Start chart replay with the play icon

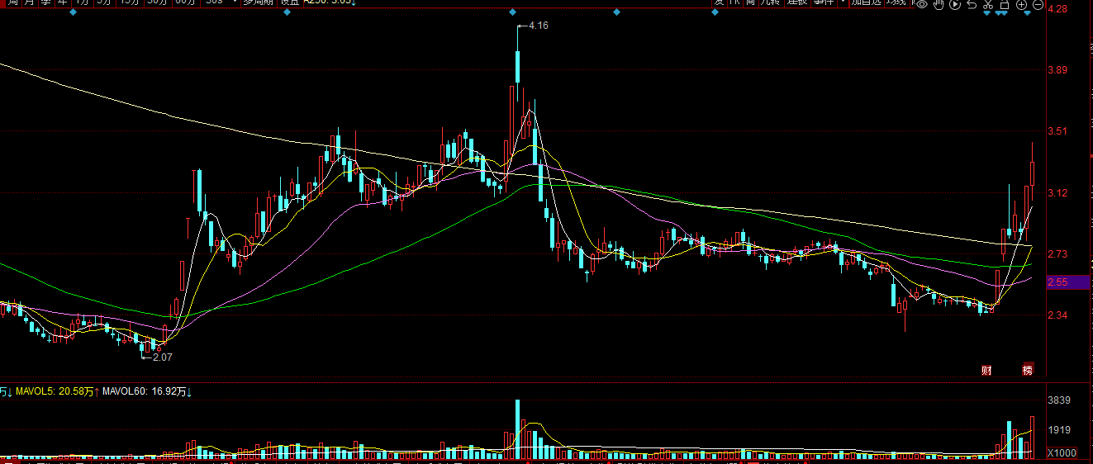point(955,4)
